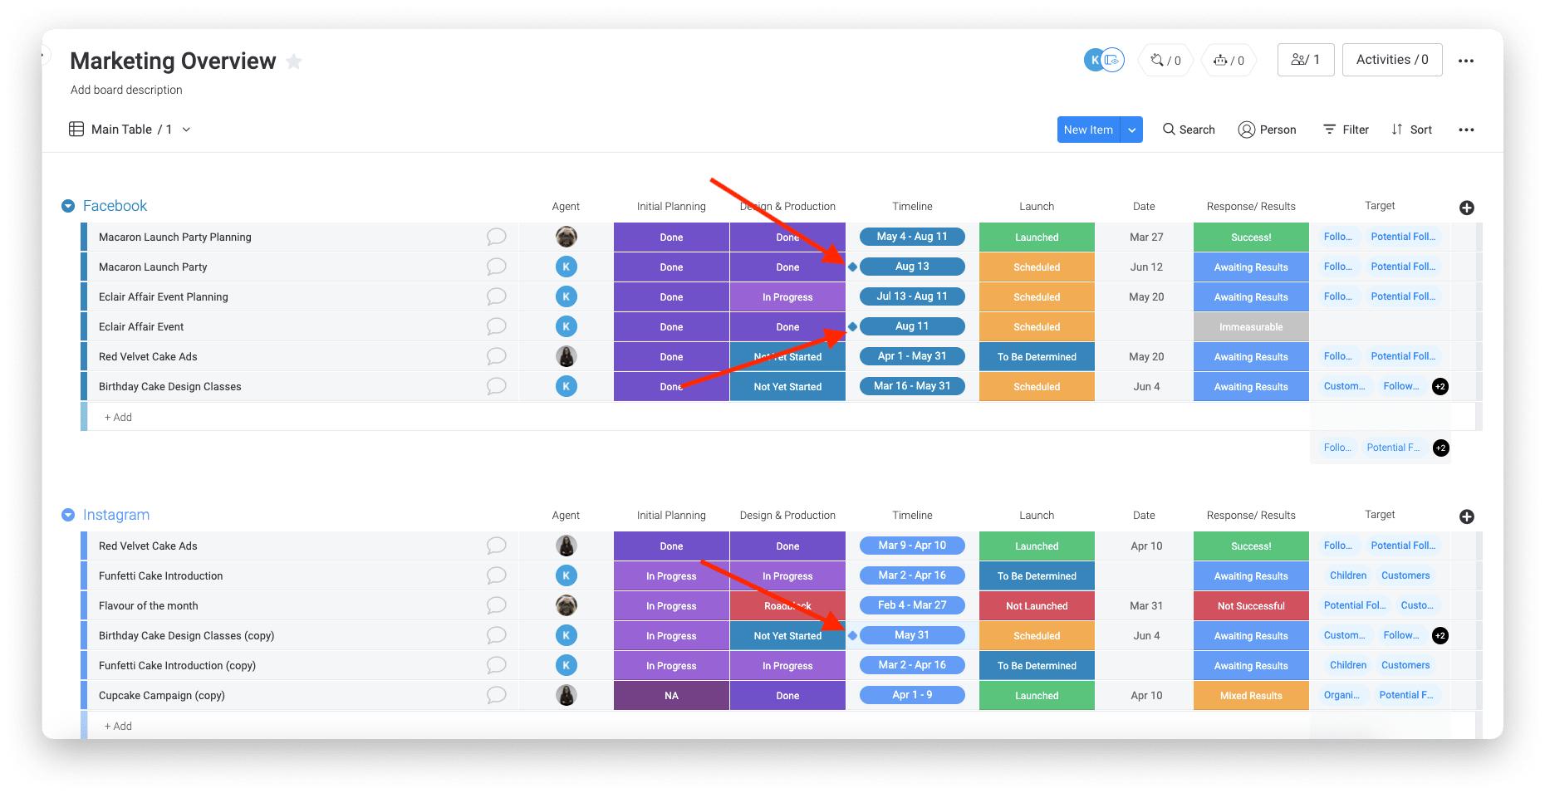1545x793 pixels.
Task: Click the Person filter icon
Action: point(1267,130)
